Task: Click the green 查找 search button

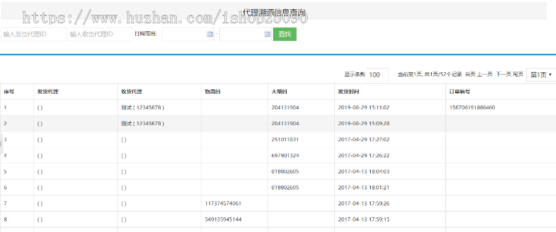Action: [285, 35]
